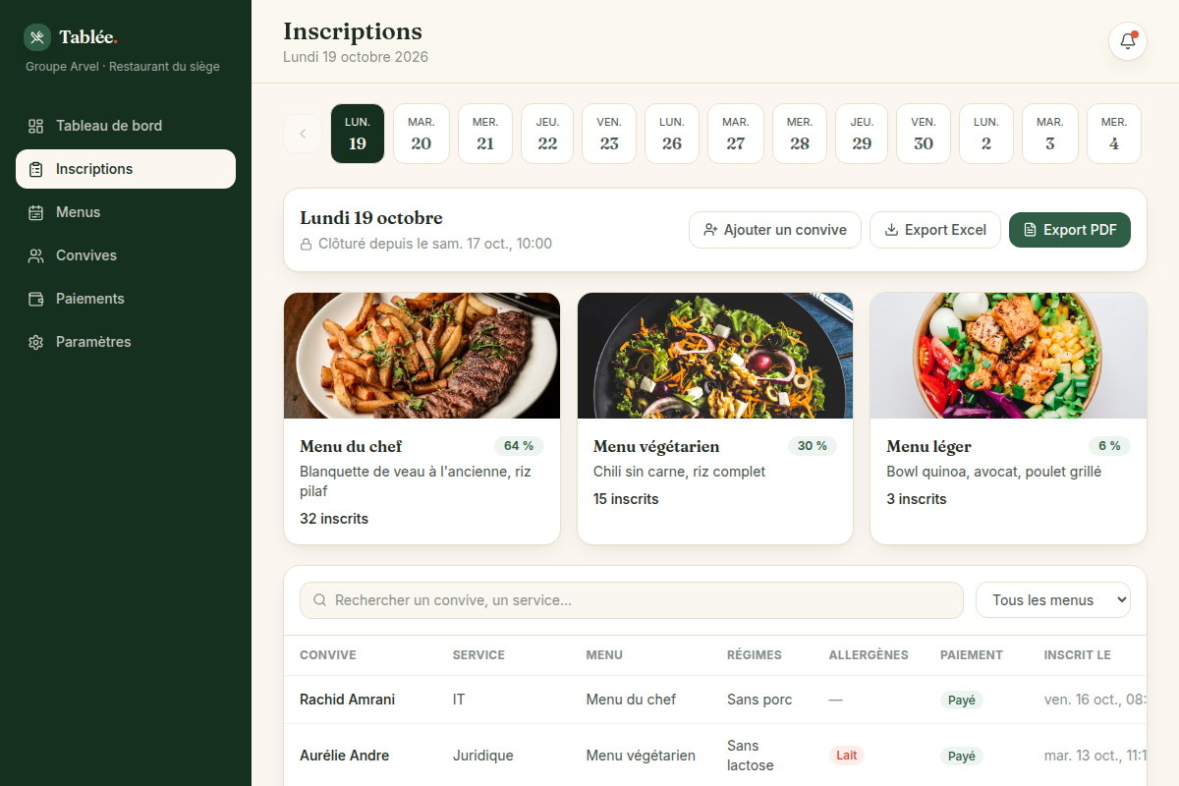The width and height of the screenshot is (1179, 786).
Task: Select the LUN. 26 date tab
Action: point(672,134)
